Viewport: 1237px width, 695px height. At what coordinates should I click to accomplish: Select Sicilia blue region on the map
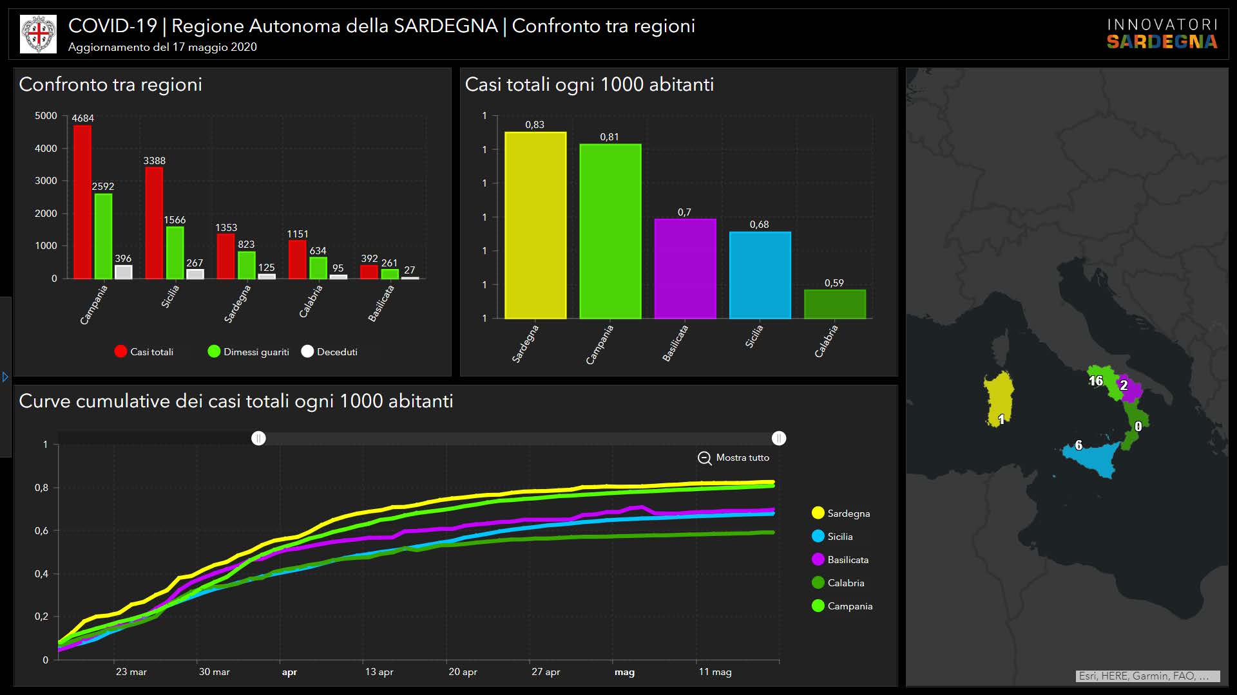pyautogui.click(x=1093, y=459)
